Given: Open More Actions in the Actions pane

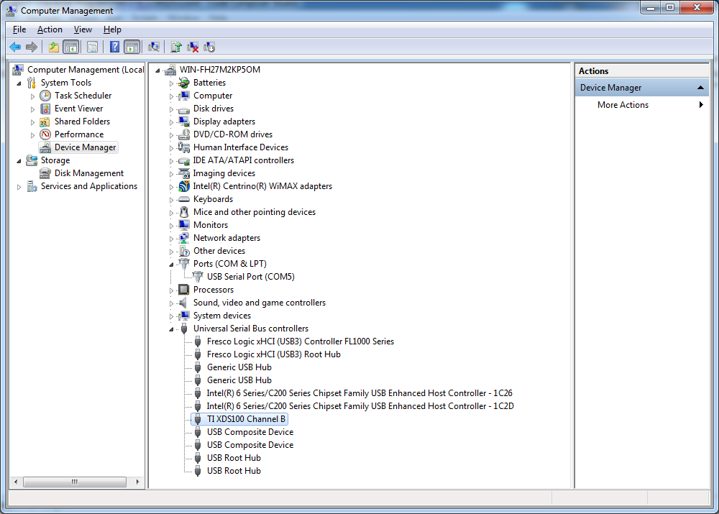Looking at the screenshot, I should [623, 104].
